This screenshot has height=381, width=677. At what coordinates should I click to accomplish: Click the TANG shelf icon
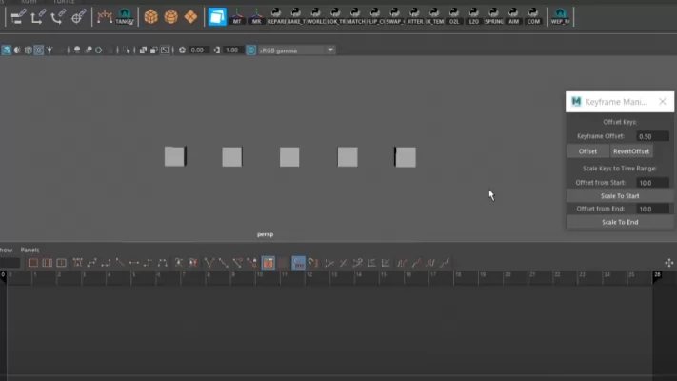pos(125,16)
